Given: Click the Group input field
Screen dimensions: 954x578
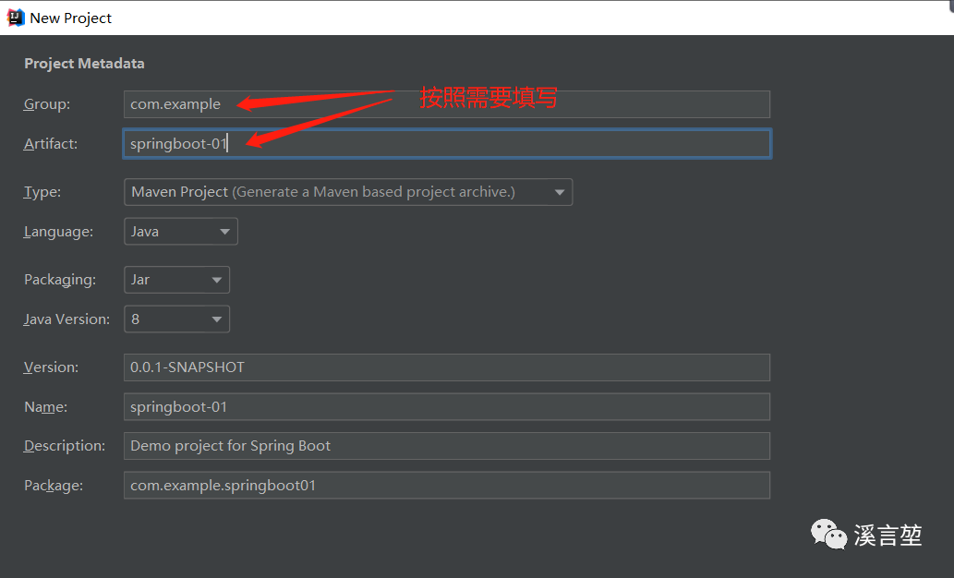Looking at the screenshot, I should point(447,104).
